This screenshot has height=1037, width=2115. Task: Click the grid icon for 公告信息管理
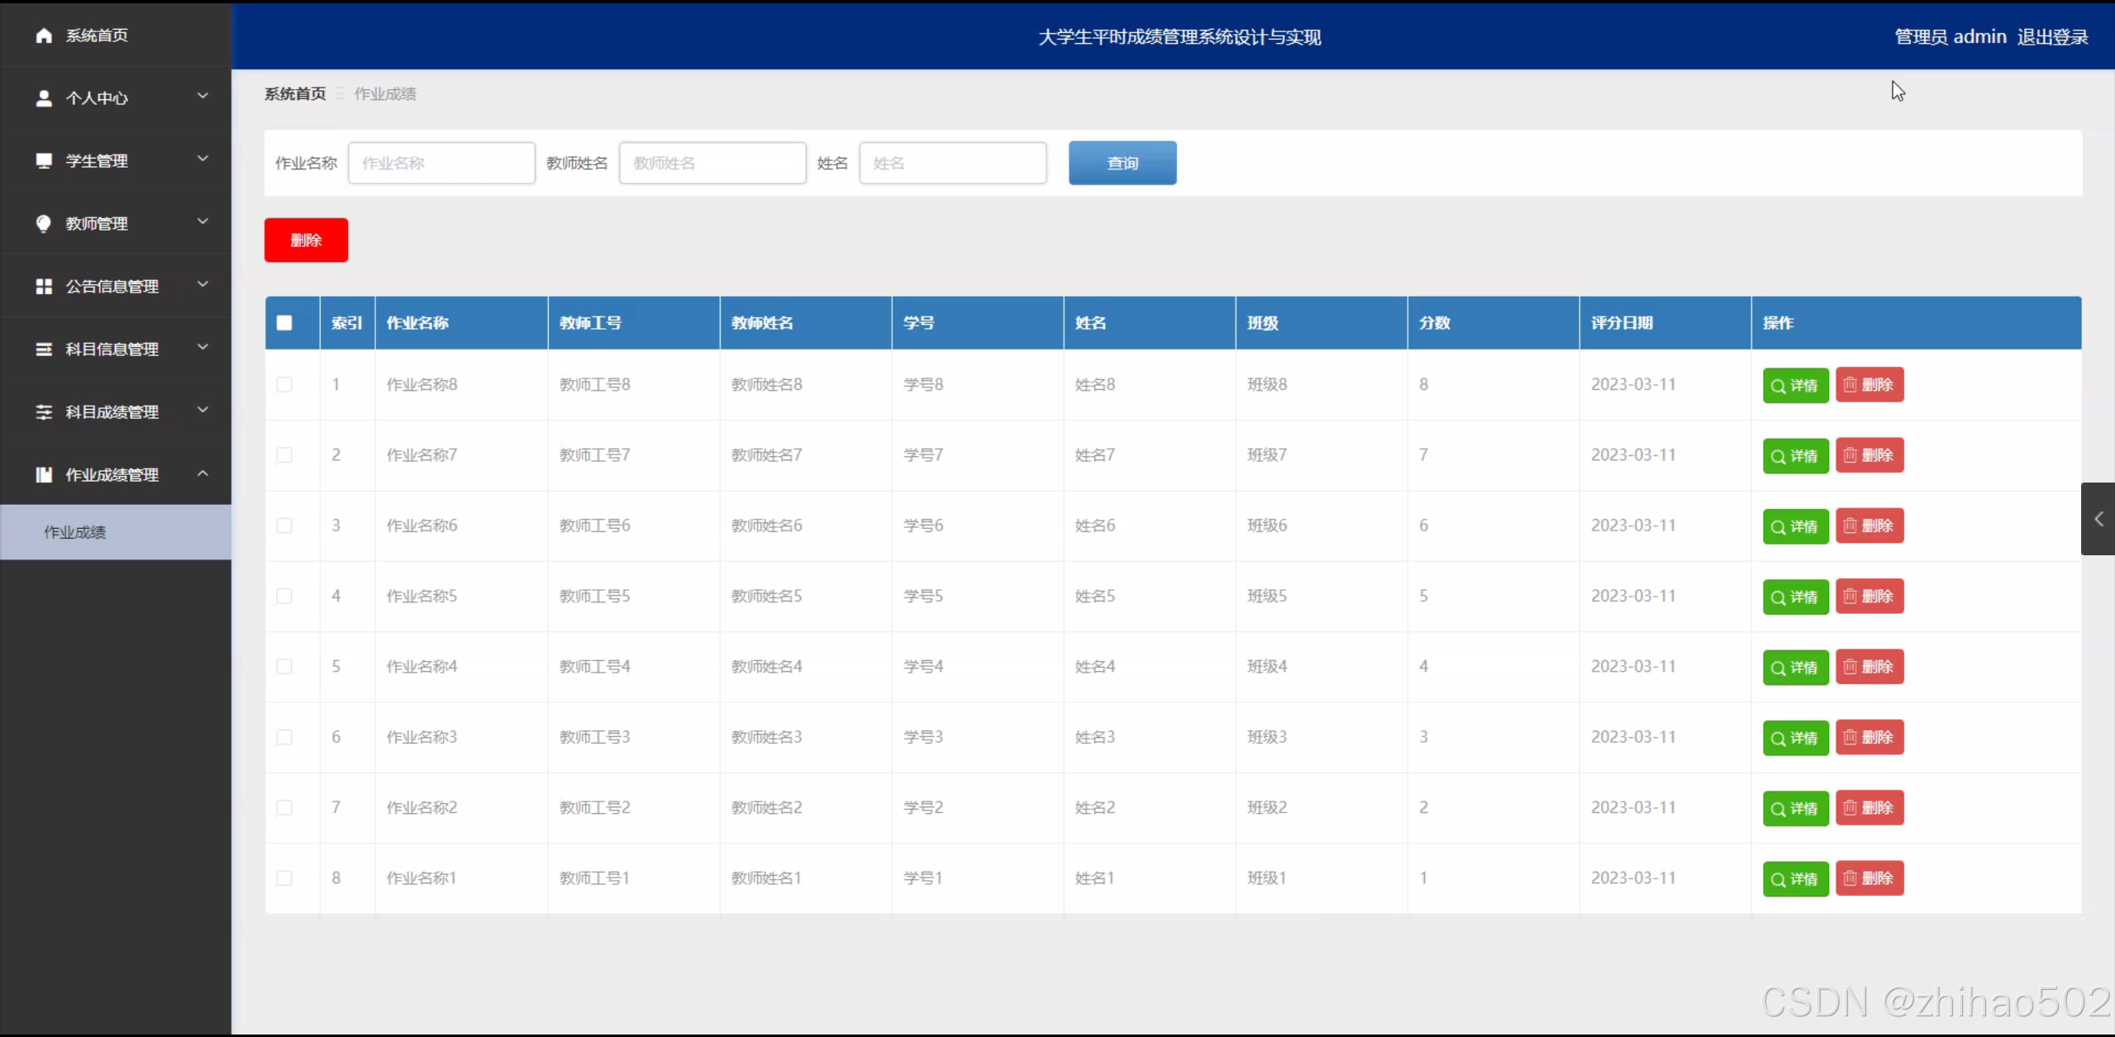[44, 286]
